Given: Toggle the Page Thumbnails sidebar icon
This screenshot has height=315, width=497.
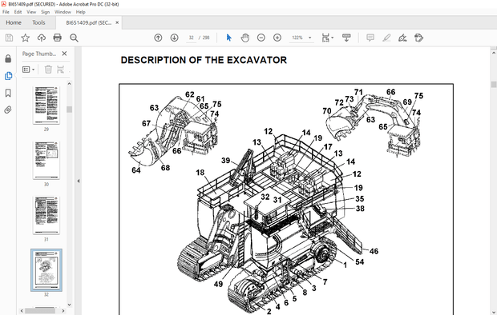Looking at the screenshot, I should point(8,76).
